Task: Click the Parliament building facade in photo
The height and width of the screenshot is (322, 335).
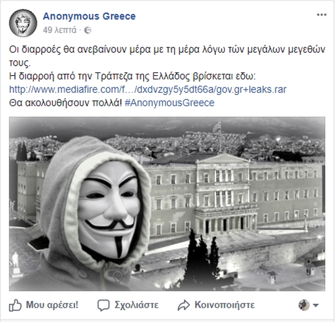Action: tap(233, 194)
